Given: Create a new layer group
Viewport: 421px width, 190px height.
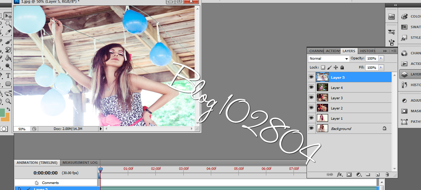Looking at the screenshot, I should click(368, 174).
